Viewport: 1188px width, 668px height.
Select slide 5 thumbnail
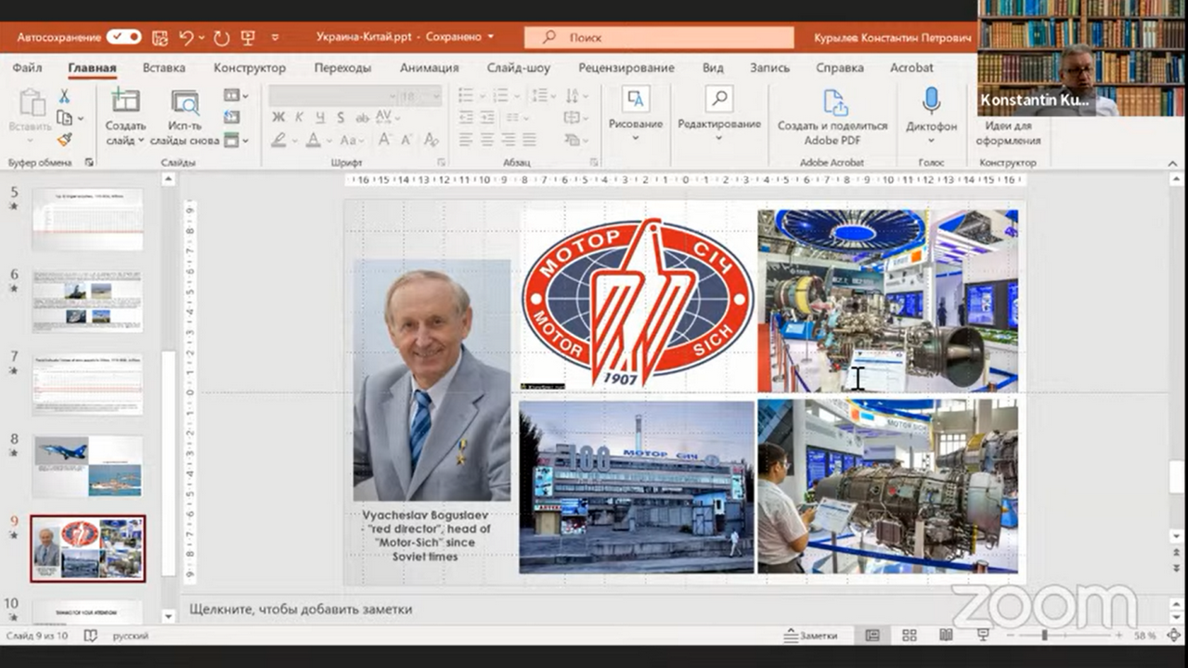tap(87, 219)
